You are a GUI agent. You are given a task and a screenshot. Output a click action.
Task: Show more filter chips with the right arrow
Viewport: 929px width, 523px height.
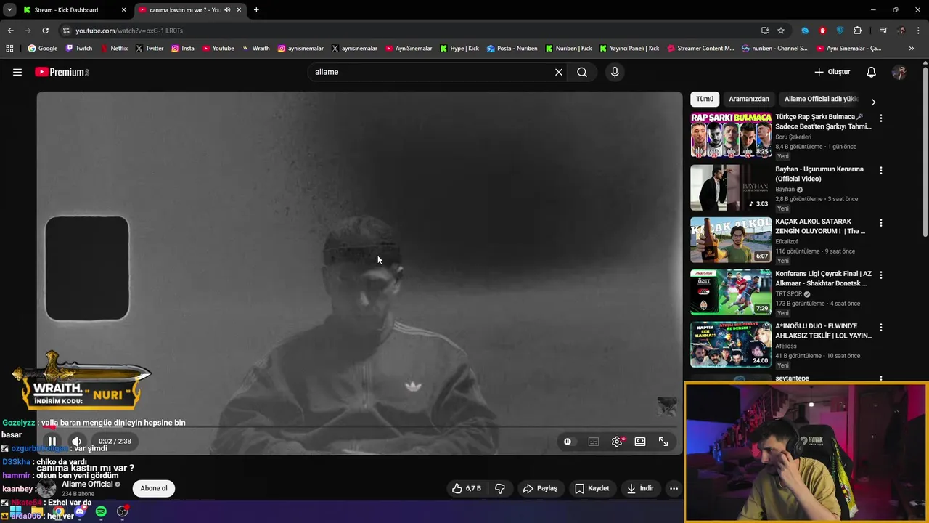coord(873,102)
